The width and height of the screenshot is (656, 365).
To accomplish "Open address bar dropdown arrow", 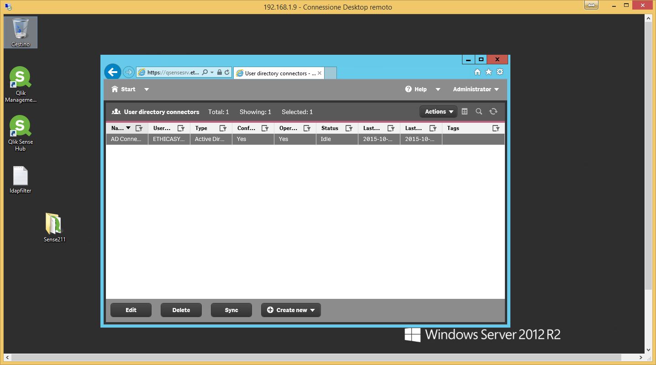I will click(x=212, y=72).
